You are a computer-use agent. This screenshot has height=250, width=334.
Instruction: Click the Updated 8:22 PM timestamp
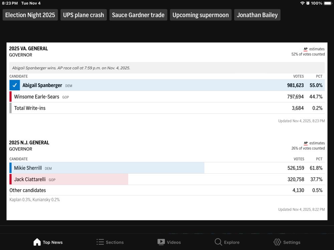tap(301, 210)
